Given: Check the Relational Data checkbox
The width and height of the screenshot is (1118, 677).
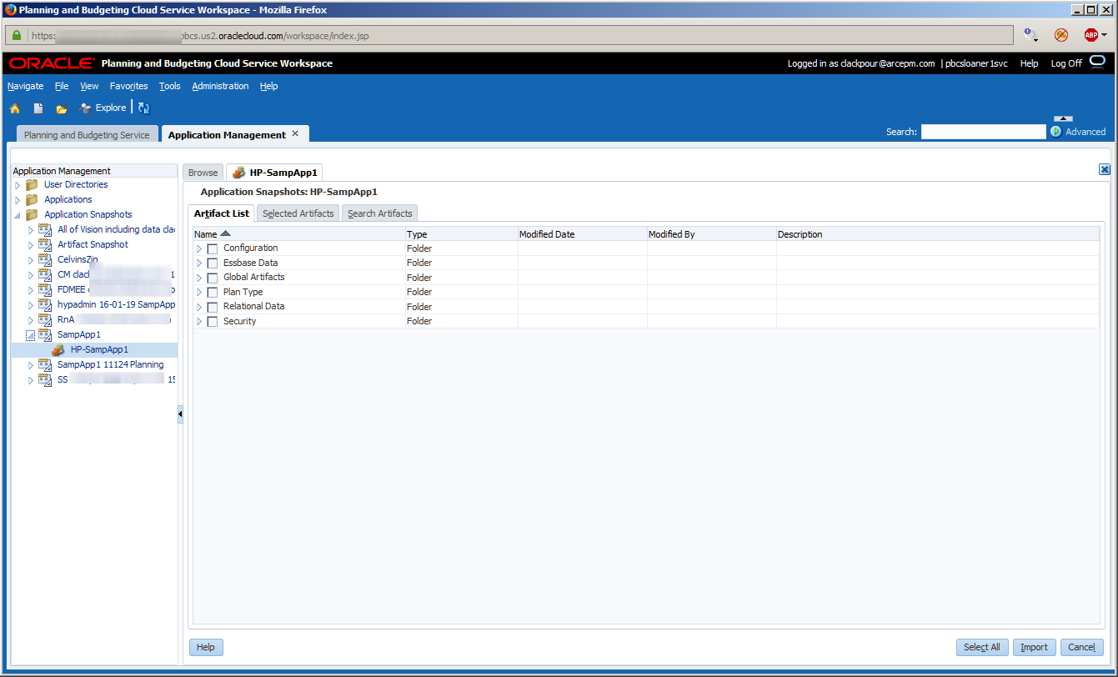Looking at the screenshot, I should pyautogui.click(x=213, y=307).
